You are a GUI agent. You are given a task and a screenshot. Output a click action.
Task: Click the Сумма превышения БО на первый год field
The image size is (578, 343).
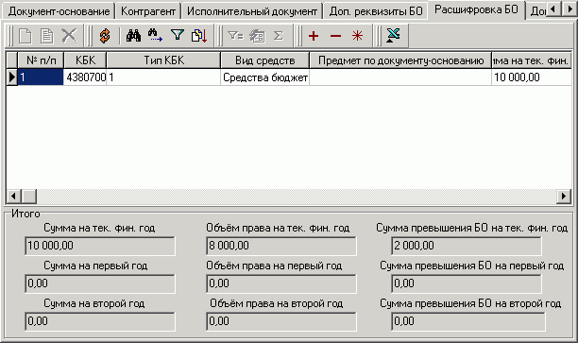(x=467, y=283)
